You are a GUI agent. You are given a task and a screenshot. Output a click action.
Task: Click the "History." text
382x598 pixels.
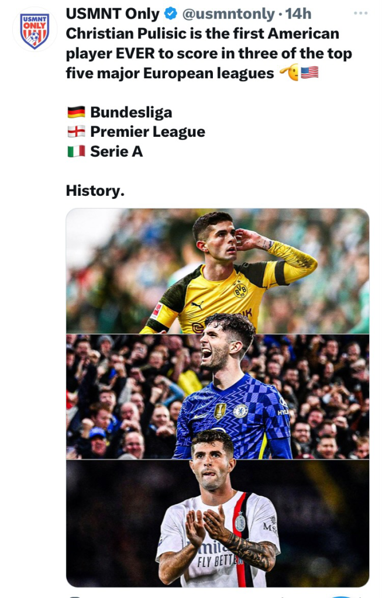click(95, 191)
